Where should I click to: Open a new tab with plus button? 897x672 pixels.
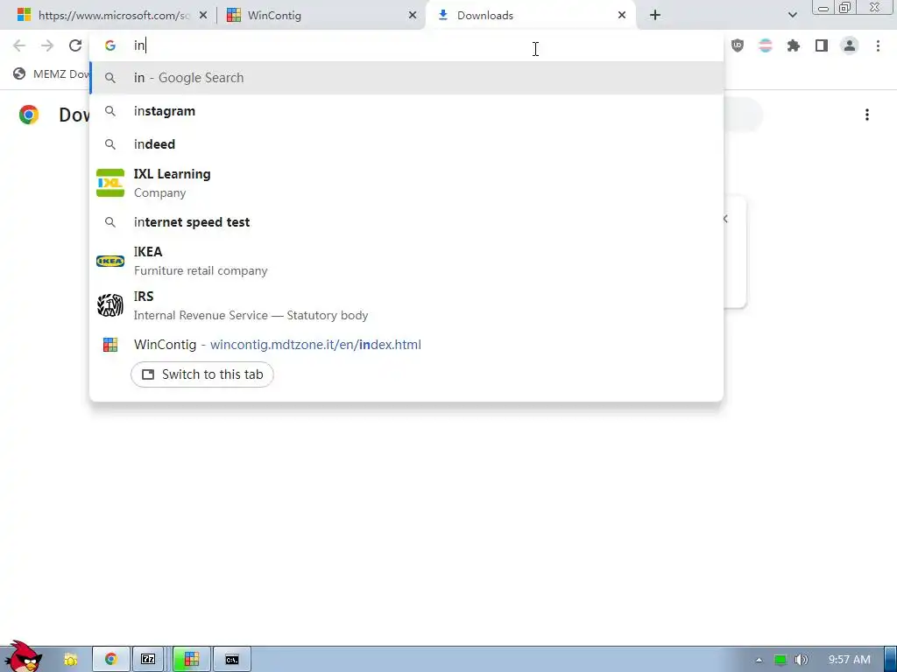[x=655, y=16]
